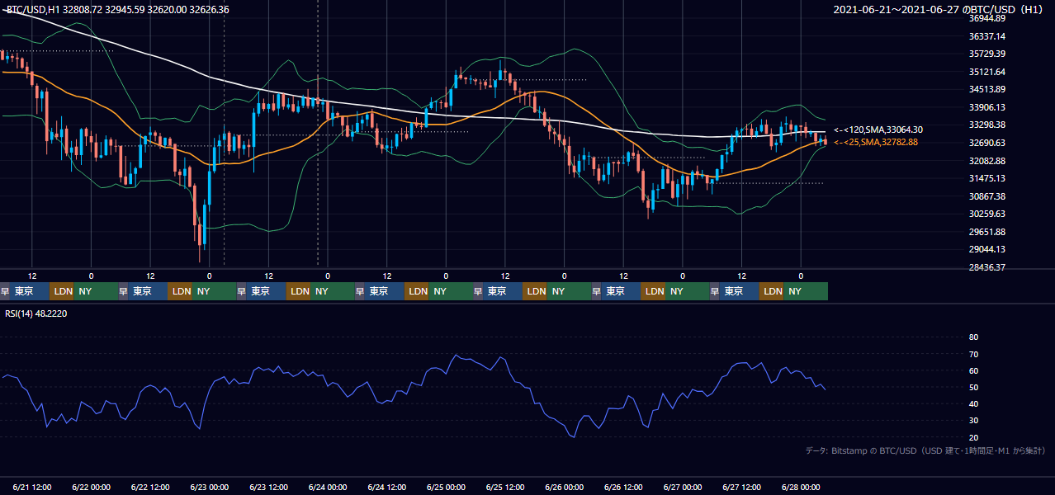Click the 6/25 00:00 time label
Viewport: 1055px width, 495px height.
pos(447,487)
